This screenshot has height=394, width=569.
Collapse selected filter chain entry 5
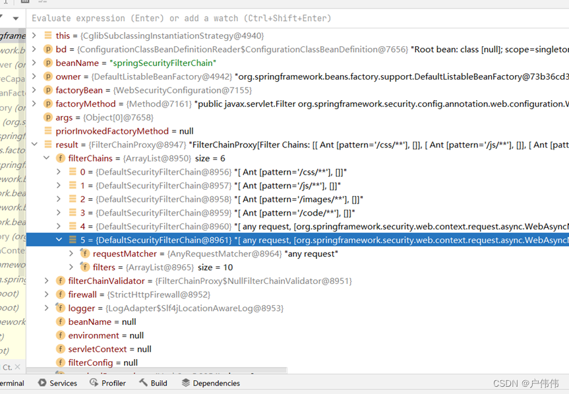coord(59,240)
